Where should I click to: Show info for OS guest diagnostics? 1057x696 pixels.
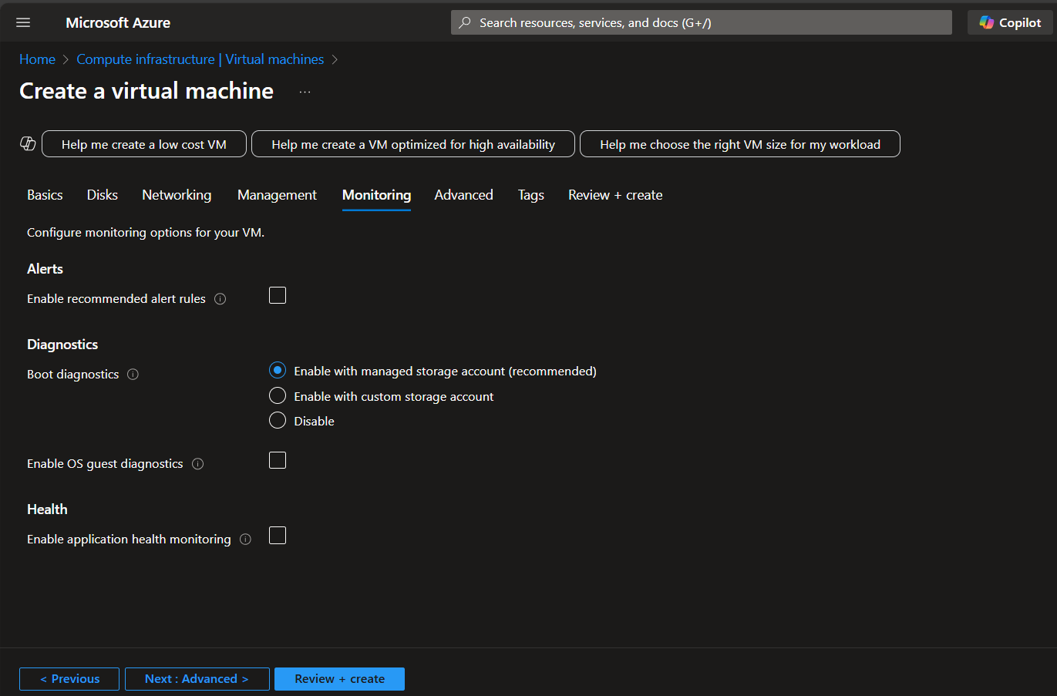tap(198, 464)
